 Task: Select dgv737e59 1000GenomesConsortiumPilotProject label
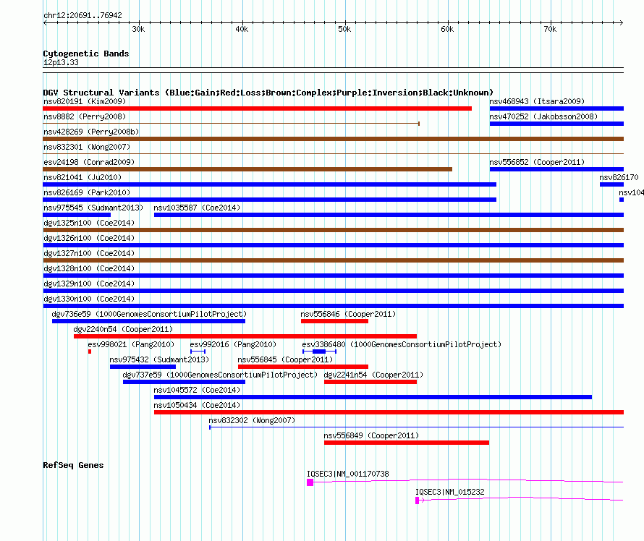click(x=220, y=375)
